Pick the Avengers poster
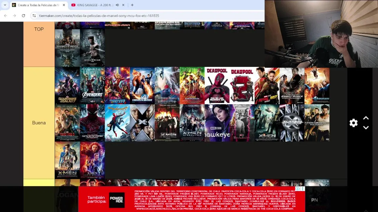Viewport: 378px width, 212px height. pos(92,86)
